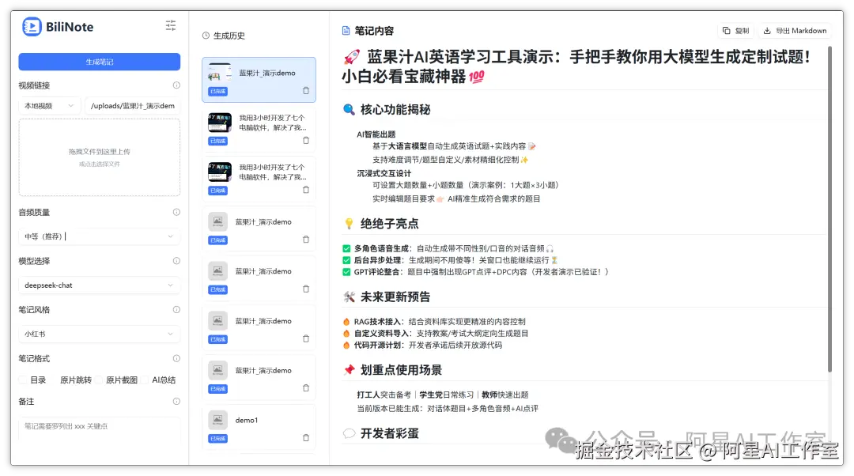
Task: Click the info icon next to 笔记格式
Action: coord(176,358)
